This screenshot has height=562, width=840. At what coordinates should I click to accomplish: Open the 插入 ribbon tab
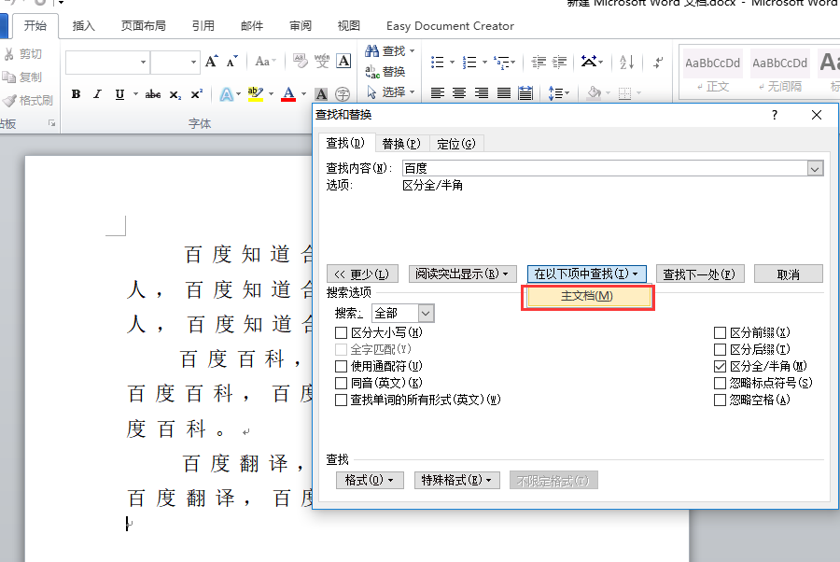point(84,26)
